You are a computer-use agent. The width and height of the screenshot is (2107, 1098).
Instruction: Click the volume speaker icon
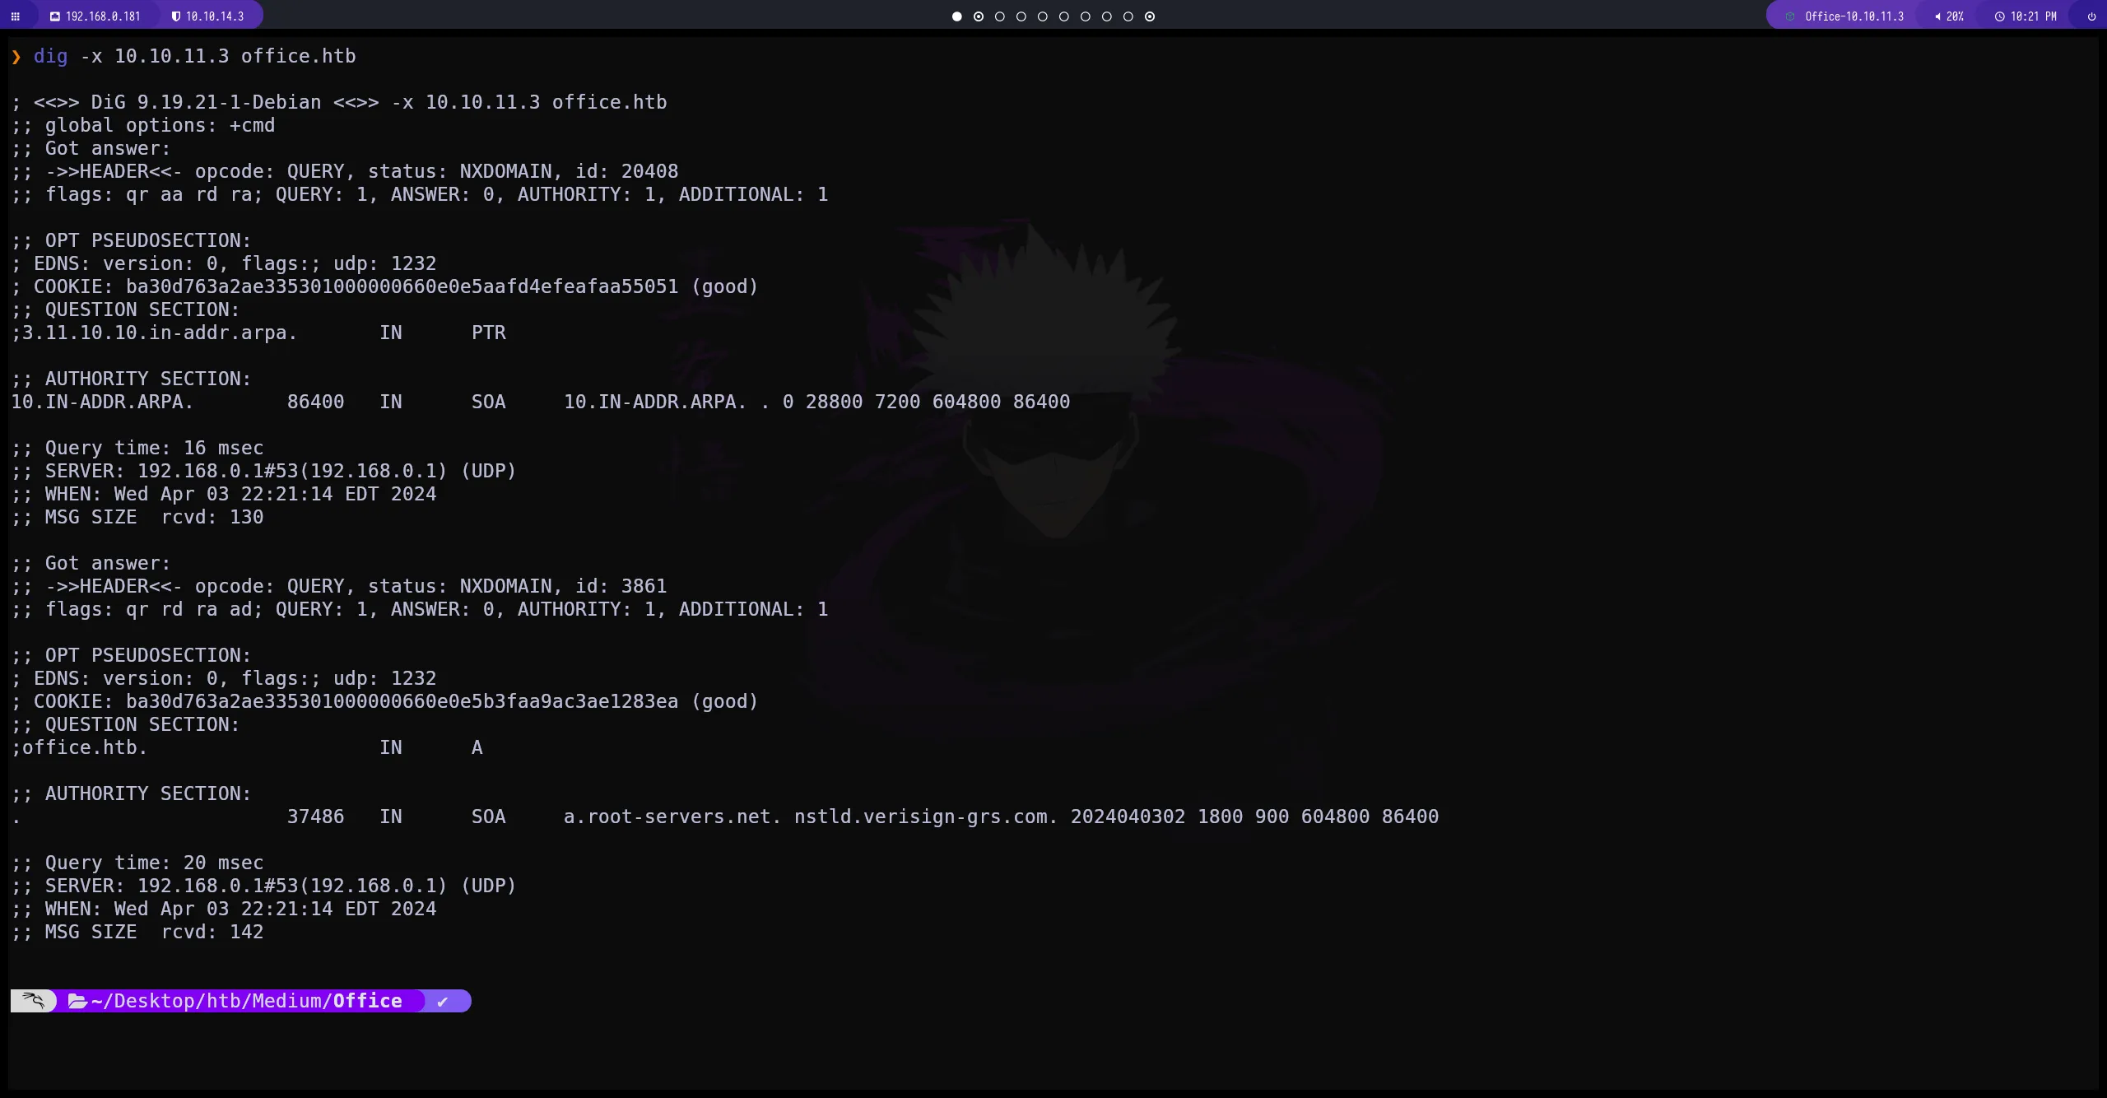[x=1937, y=16]
